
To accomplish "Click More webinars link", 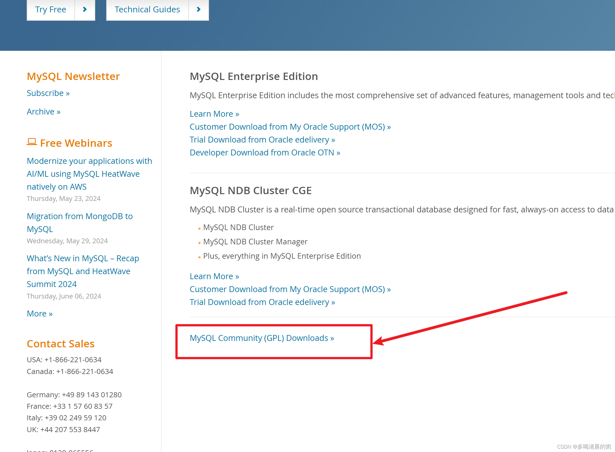I will tap(39, 313).
